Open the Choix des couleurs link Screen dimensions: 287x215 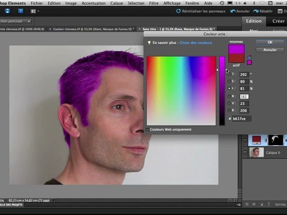[196, 43]
